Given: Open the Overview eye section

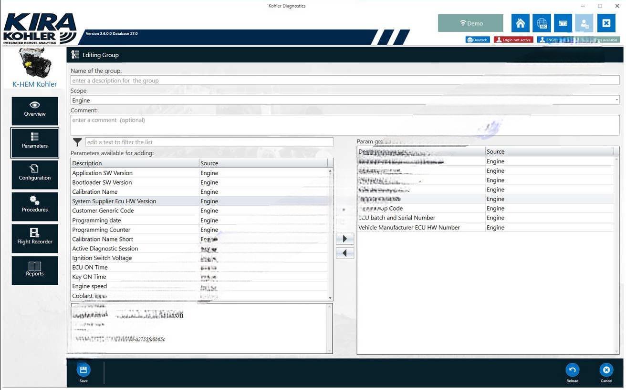Looking at the screenshot, I should 35,110.
